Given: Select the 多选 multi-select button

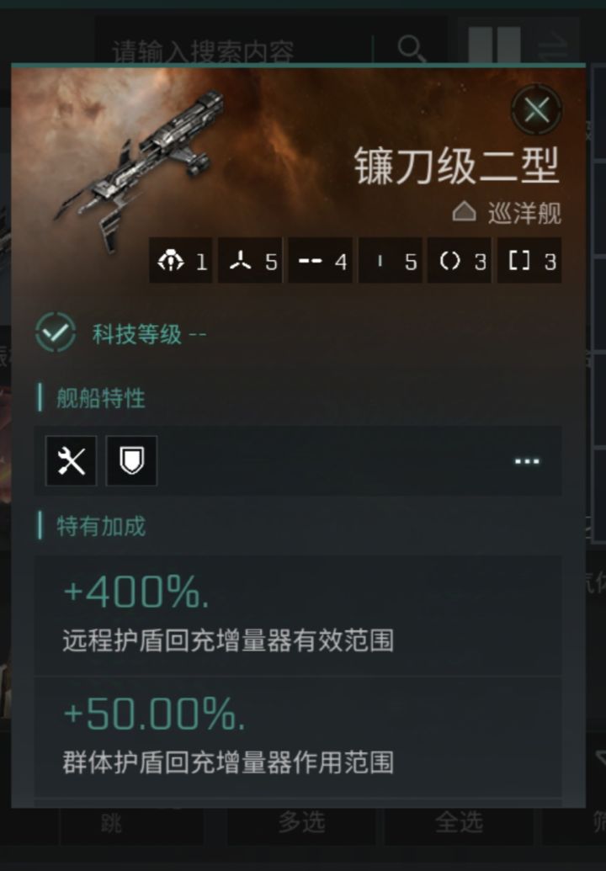Looking at the screenshot, I should pyautogui.click(x=301, y=823).
